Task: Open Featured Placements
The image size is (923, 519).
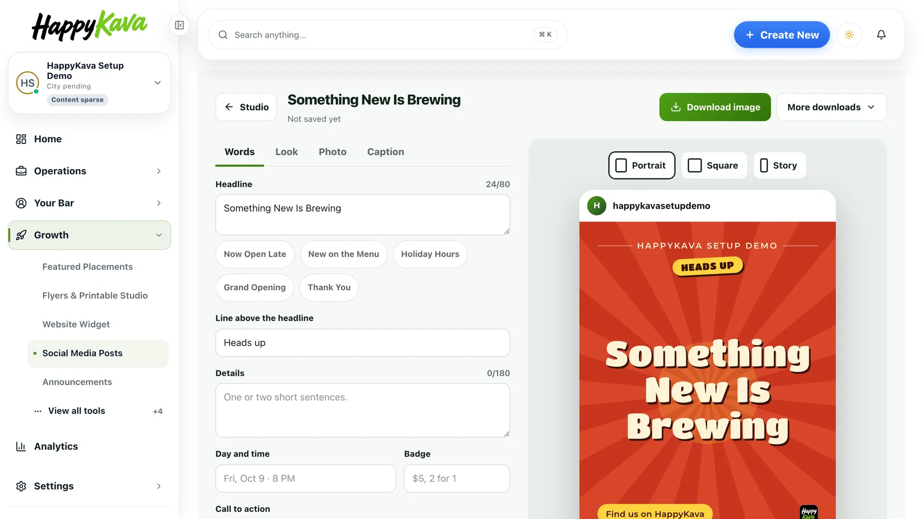Action: [x=88, y=267]
